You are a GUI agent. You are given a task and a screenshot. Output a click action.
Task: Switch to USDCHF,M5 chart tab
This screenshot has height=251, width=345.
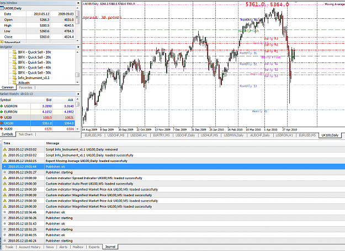coord(116,135)
